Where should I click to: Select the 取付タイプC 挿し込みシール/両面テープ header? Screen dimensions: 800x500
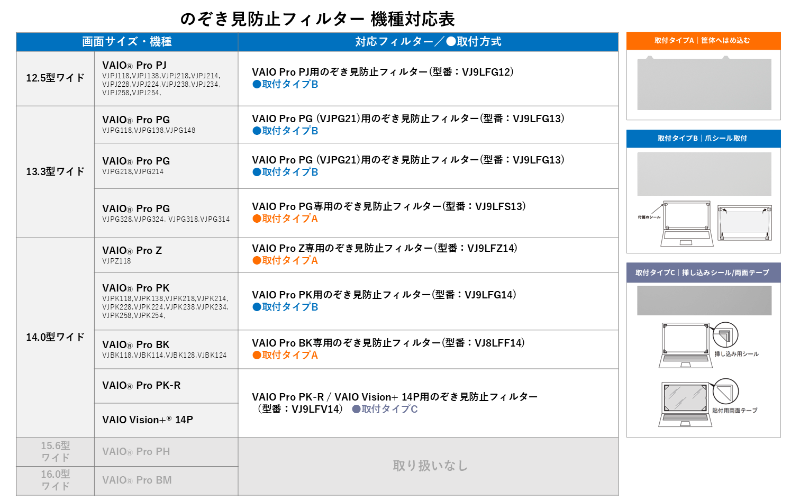click(x=703, y=272)
